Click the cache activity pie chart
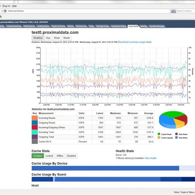This screenshot has height=195, width=195. pyautogui.click(x=173, y=120)
